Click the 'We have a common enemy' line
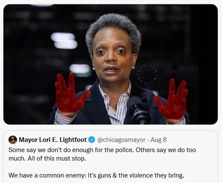The height and width of the screenshot is (183, 222). 96,175
